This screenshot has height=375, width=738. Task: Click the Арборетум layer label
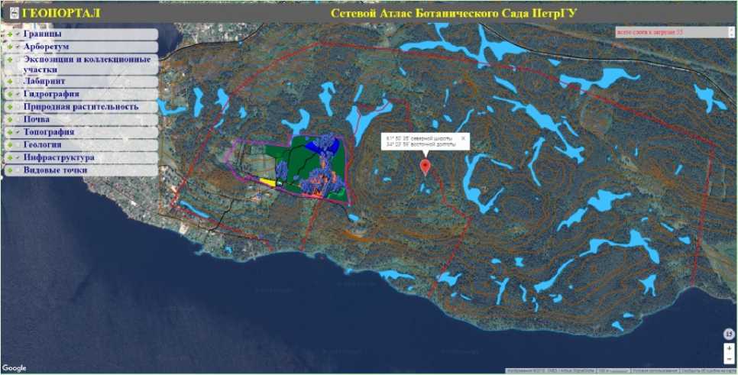coord(46,47)
